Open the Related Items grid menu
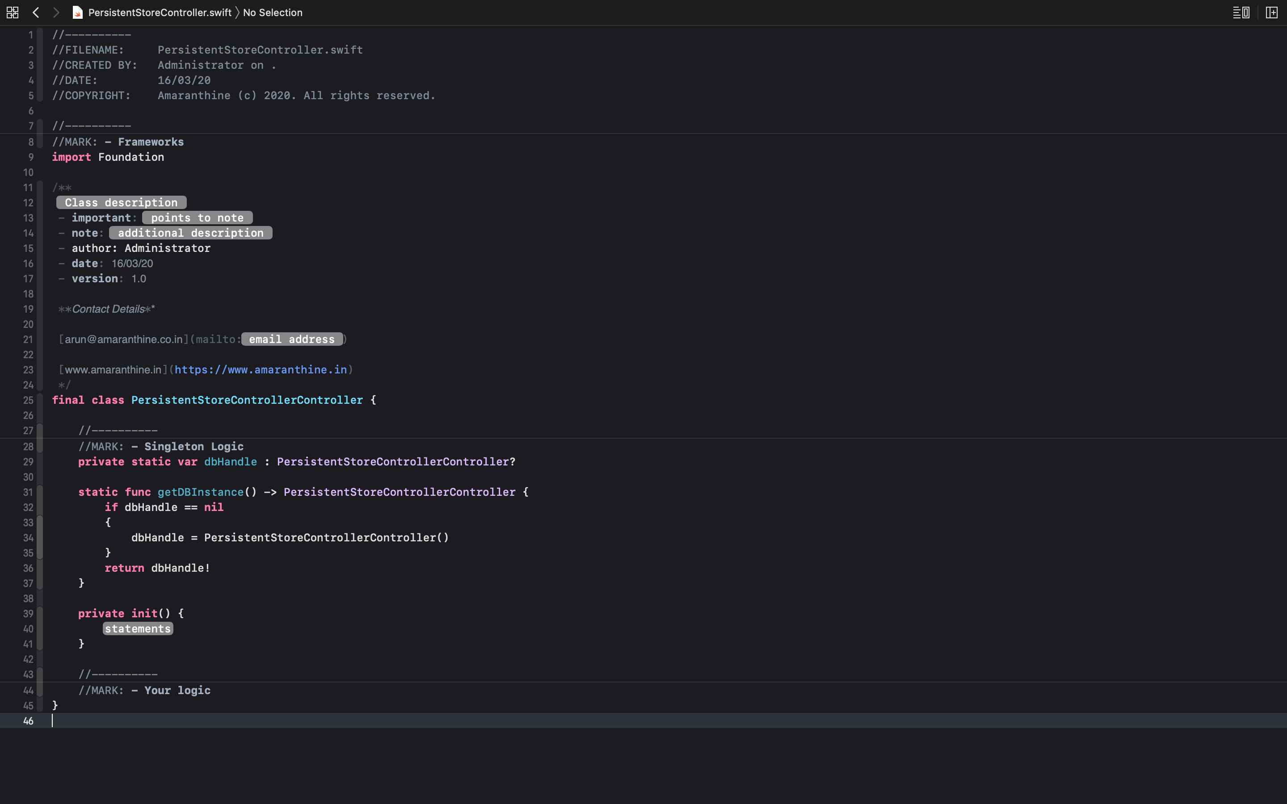 [13, 12]
